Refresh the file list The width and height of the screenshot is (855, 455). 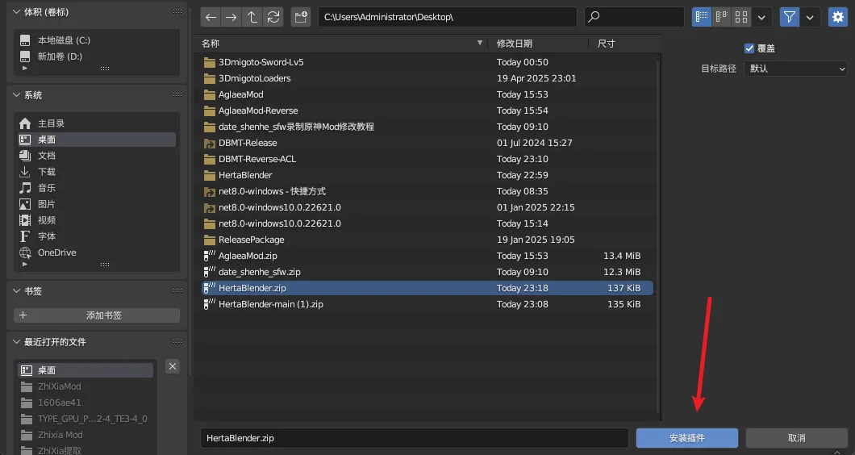[273, 17]
